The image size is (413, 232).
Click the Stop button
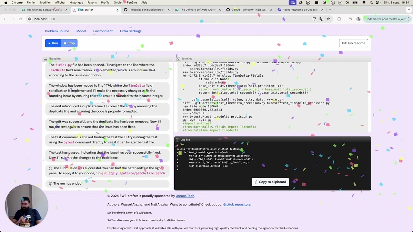(69, 43)
